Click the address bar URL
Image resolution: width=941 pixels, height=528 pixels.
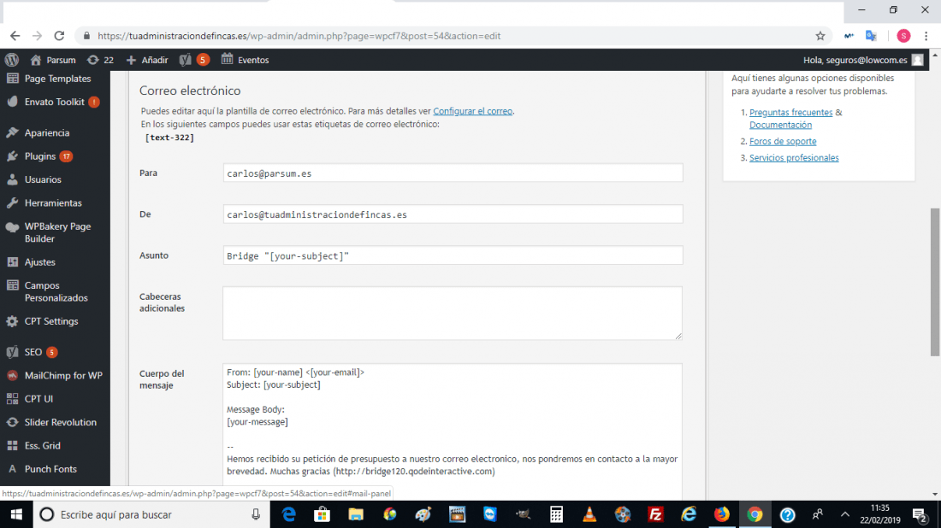click(299, 36)
